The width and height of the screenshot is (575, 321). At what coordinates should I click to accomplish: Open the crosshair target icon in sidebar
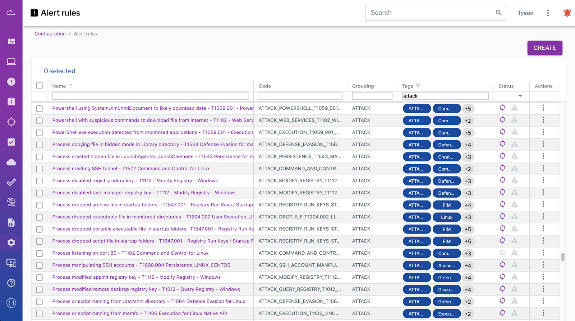11,122
